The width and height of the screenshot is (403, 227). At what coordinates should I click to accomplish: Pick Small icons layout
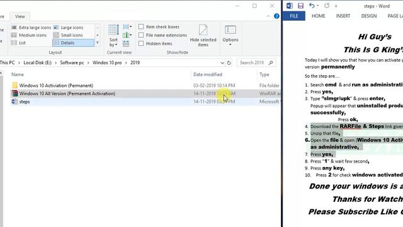[68, 35]
